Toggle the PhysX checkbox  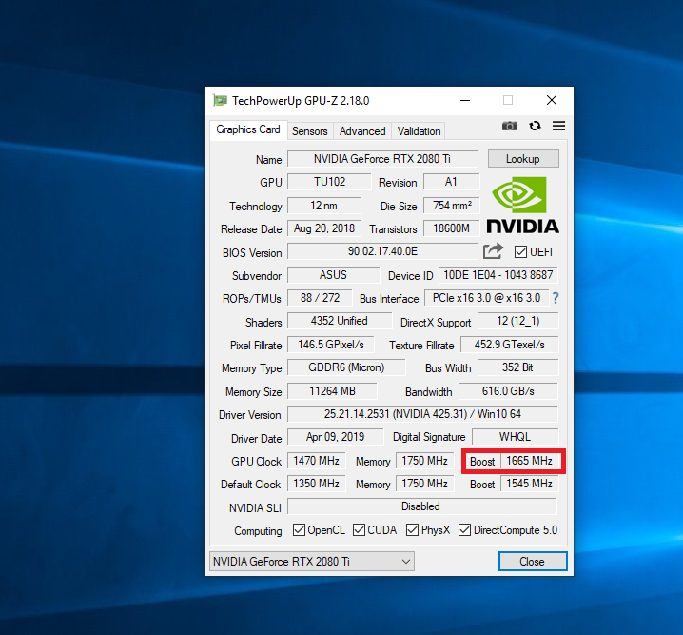click(412, 530)
